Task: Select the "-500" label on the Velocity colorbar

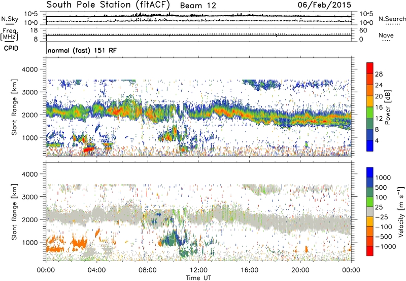Action: pos(384,237)
